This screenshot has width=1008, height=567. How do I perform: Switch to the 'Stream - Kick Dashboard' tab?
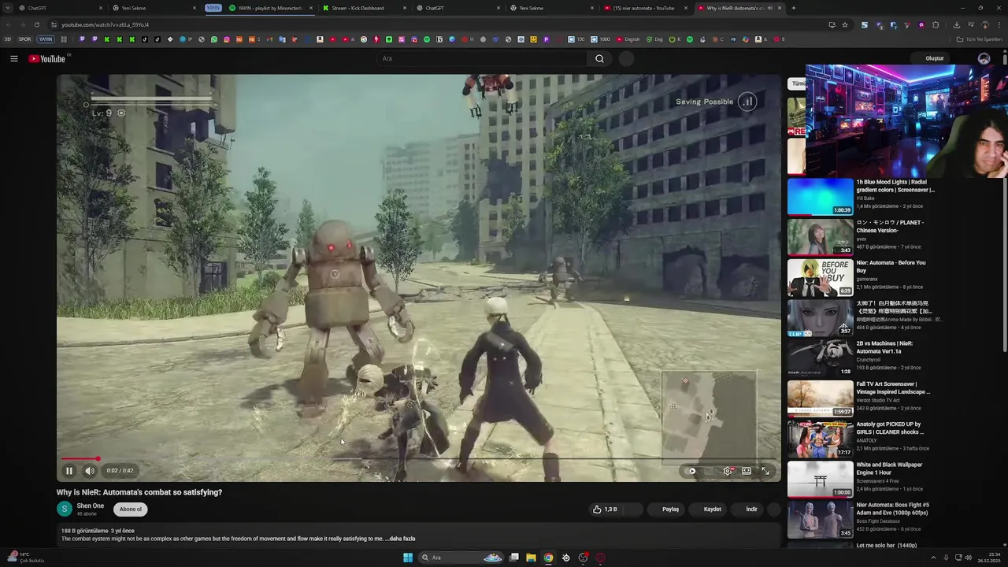click(x=363, y=8)
